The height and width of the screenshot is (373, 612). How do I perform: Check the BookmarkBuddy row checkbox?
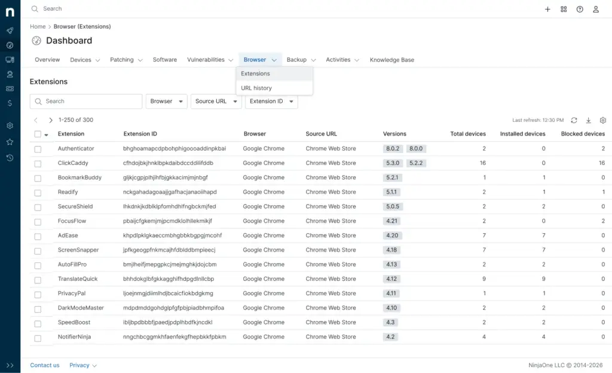pyautogui.click(x=38, y=178)
